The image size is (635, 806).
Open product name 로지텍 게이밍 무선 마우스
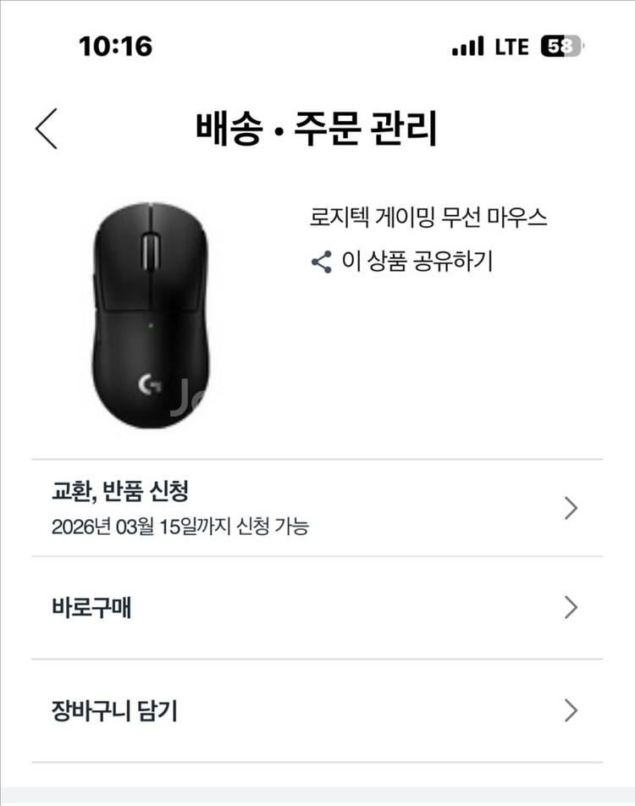428,218
